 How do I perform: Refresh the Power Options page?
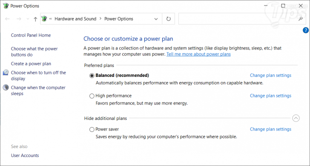click(x=169, y=19)
